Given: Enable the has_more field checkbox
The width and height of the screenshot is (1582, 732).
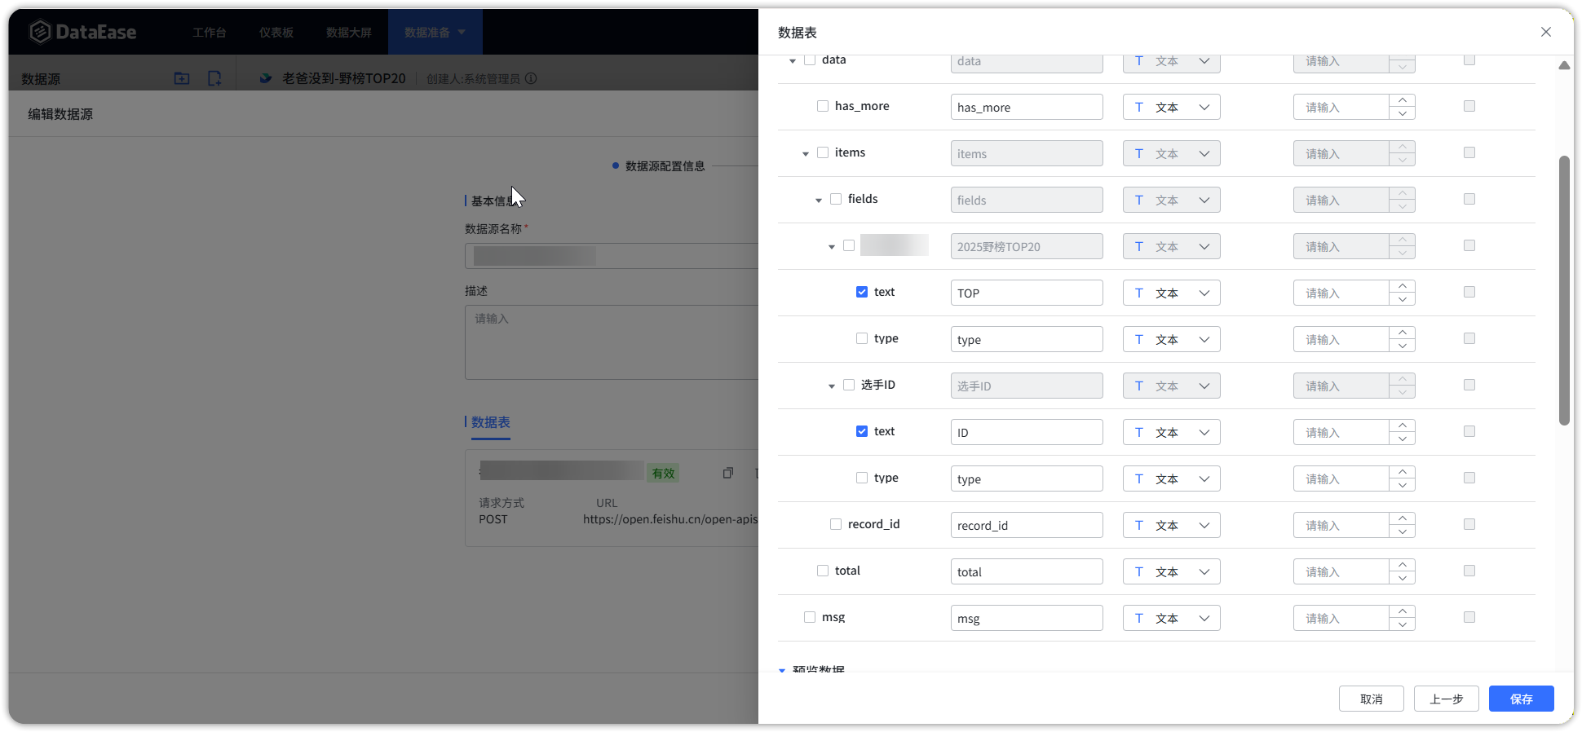Looking at the screenshot, I should 823,106.
